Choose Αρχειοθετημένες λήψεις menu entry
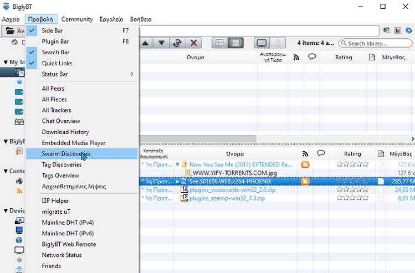This screenshot has height=273, width=415. point(82,186)
